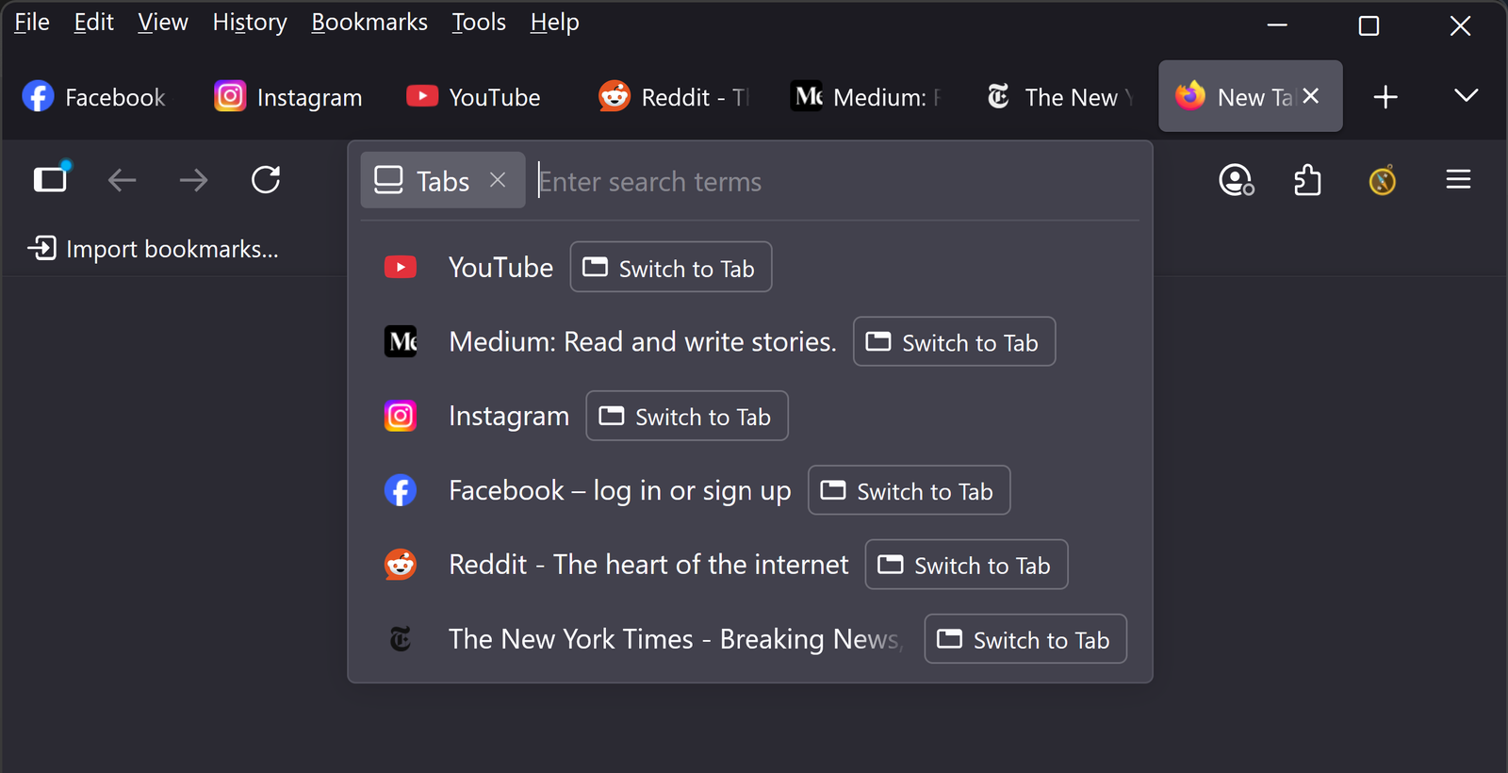Image resolution: width=1508 pixels, height=773 pixels.
Task: Click Switch to Tab for New York Times
Action: click(x=1025, y=639)
